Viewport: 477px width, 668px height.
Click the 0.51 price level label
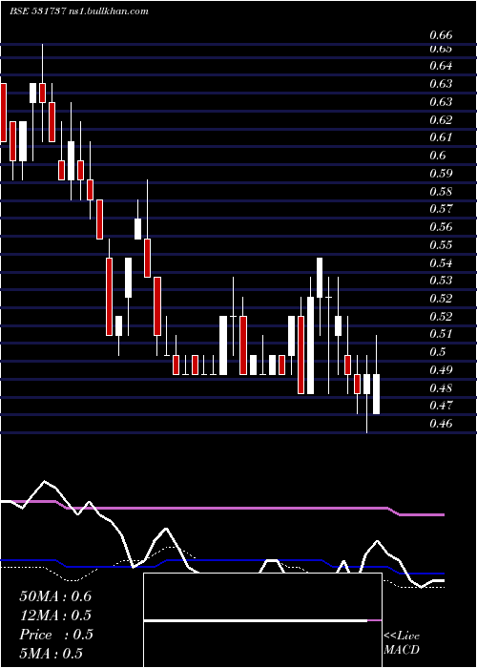coord(441,334)
